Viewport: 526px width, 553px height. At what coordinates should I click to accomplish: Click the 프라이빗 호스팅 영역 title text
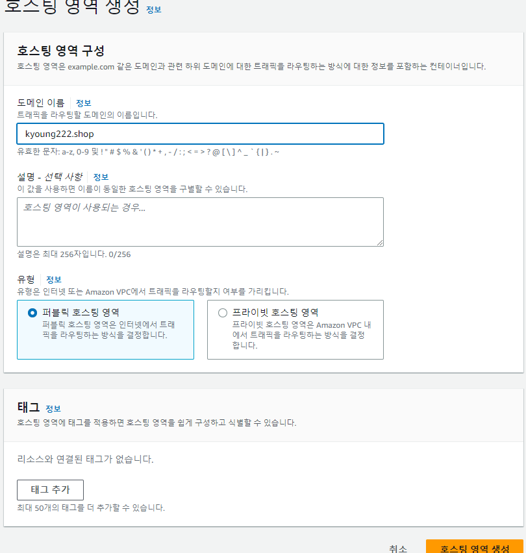point(275,312)
